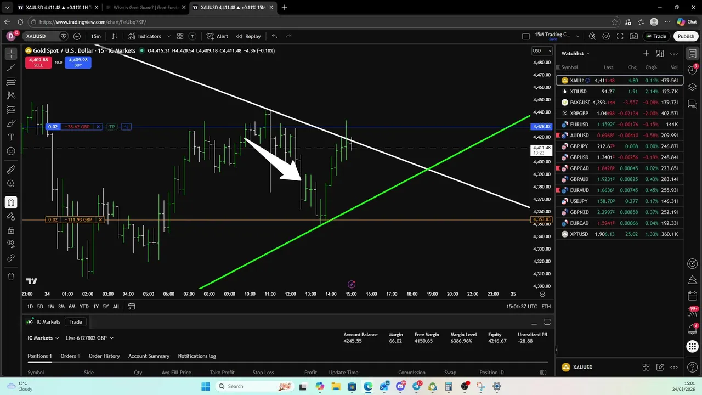The height and width of the screenshot is (395, 702).
Task: Click the link drawings icon
Action: [11, 258]
